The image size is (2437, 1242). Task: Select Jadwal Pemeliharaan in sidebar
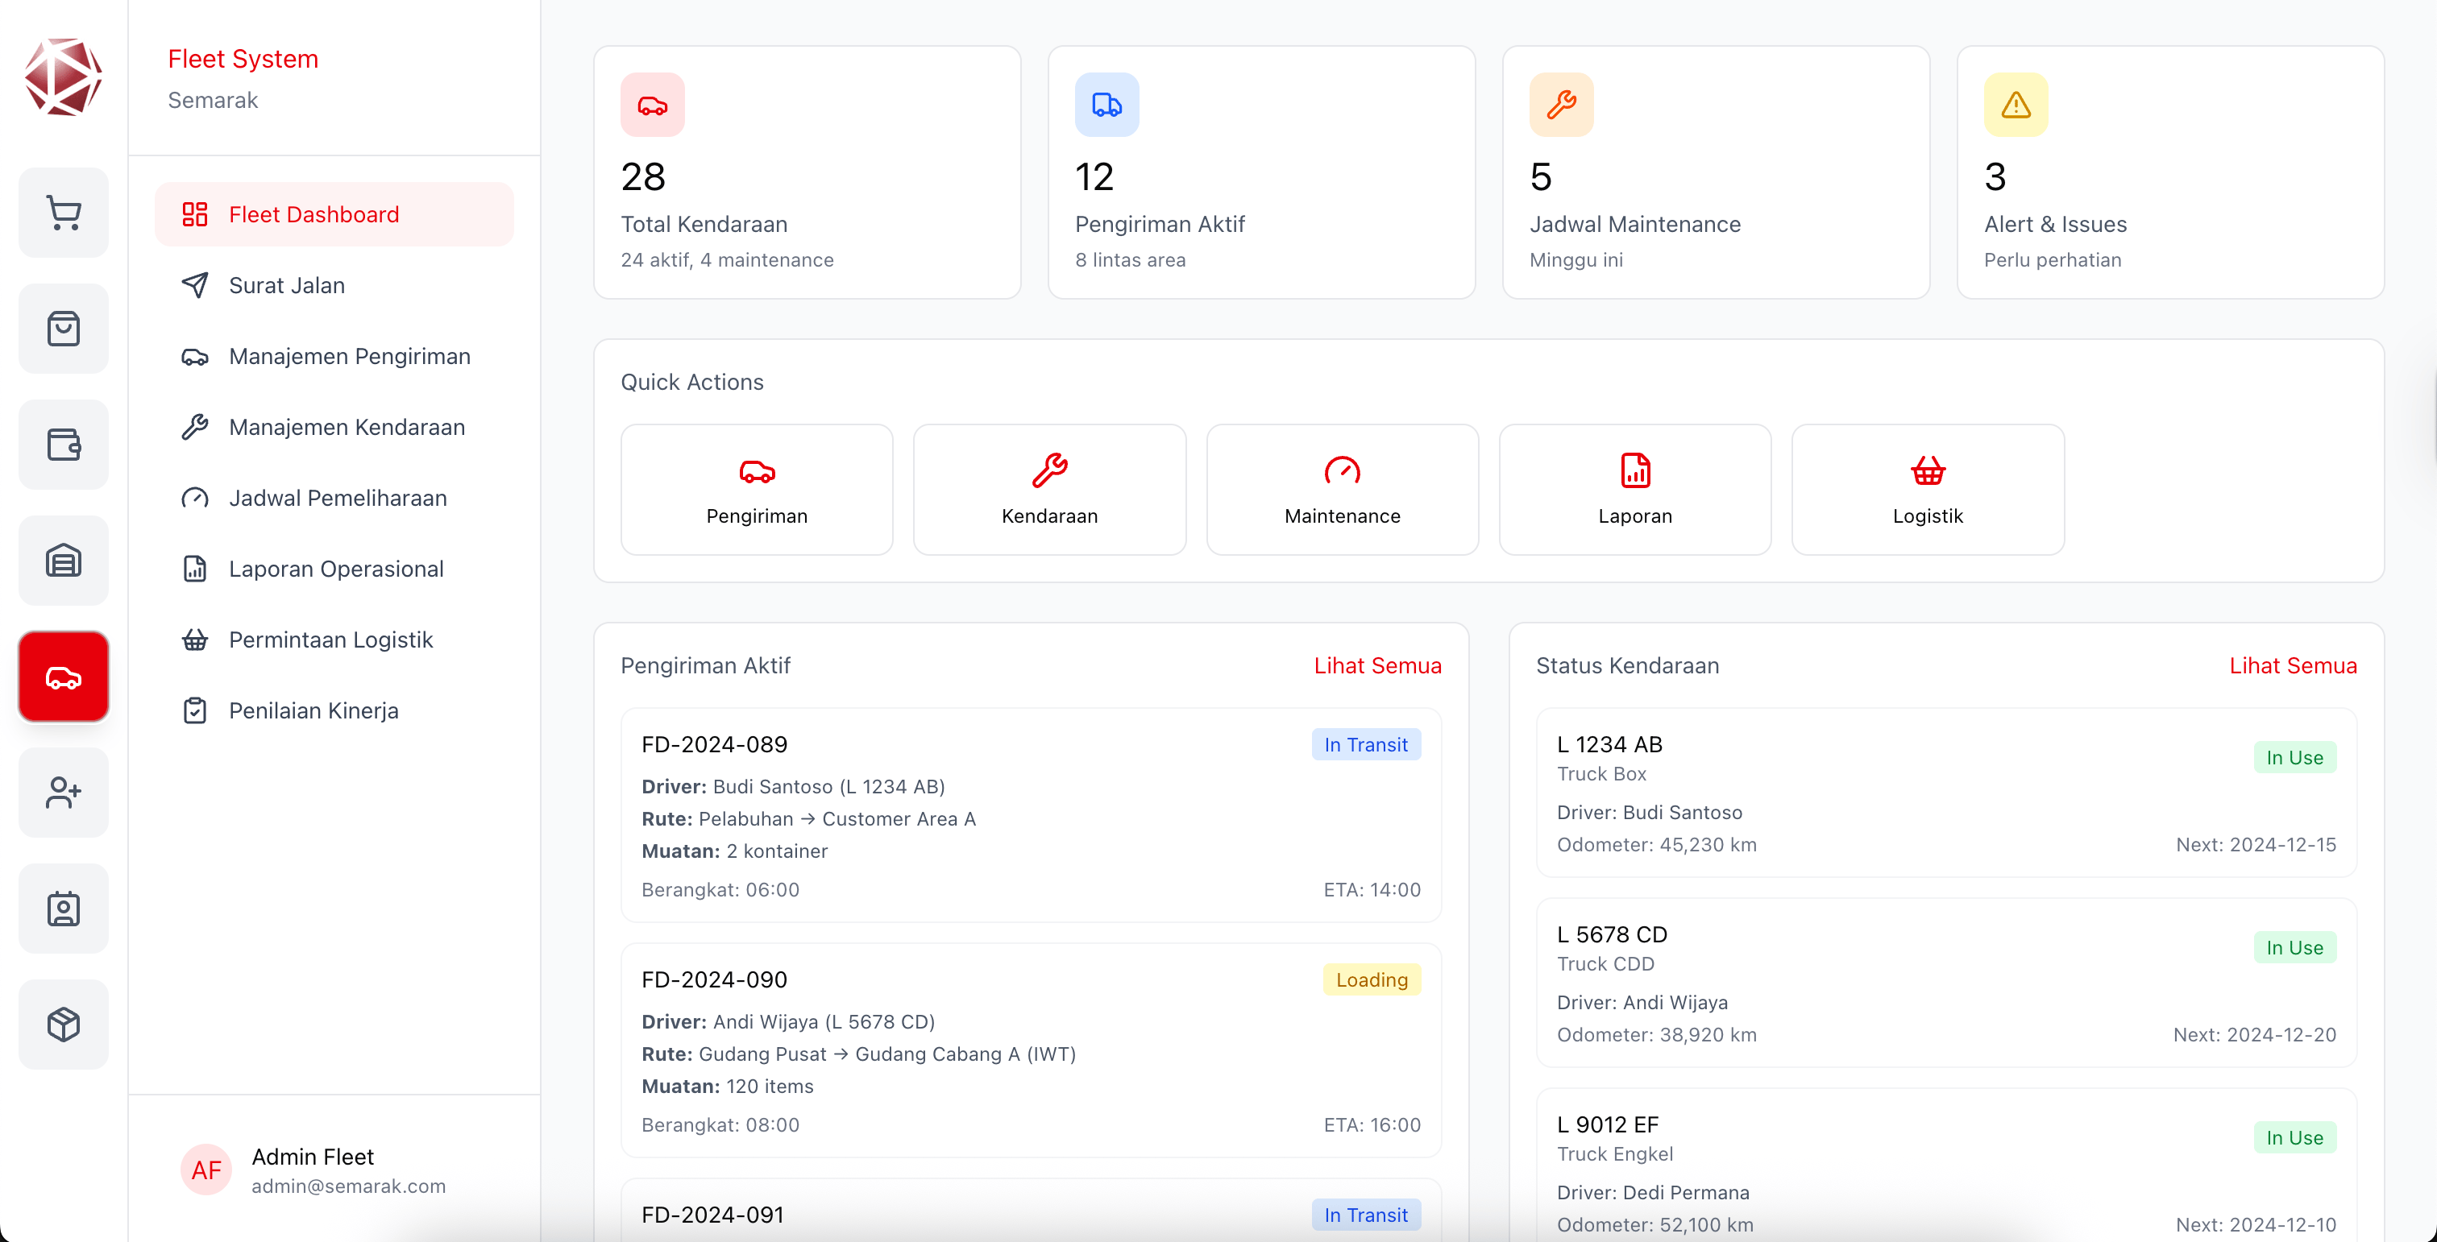point(337,498)
